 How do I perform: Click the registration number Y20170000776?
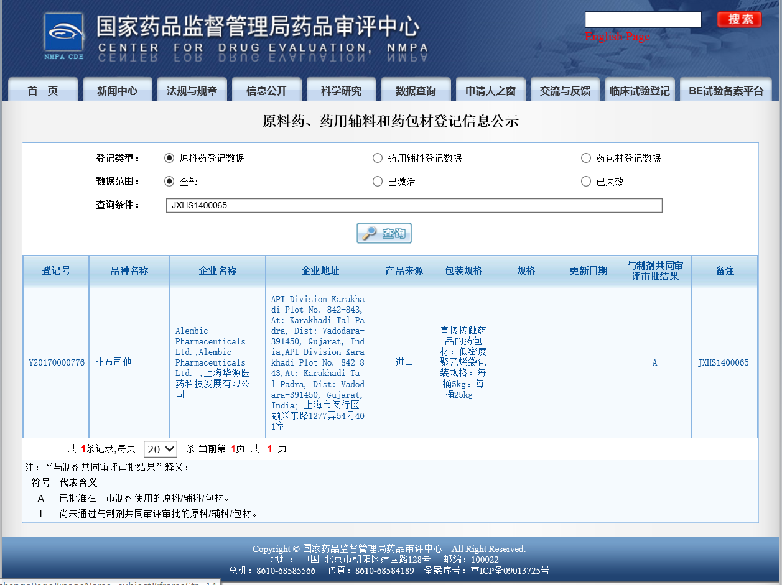point(55,362)
